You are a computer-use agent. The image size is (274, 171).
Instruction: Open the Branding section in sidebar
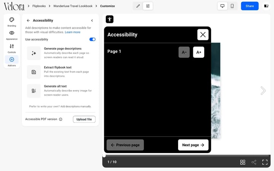(12, 22)
